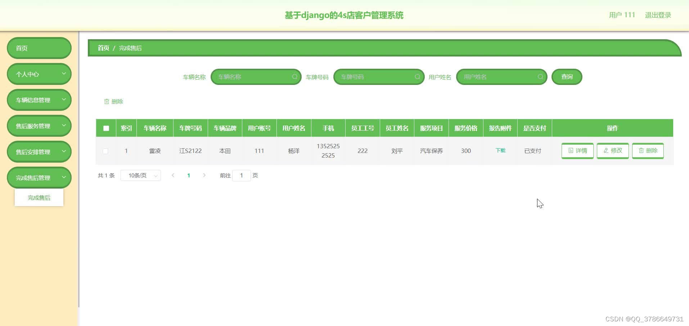The height and width of the screenshot is (326, 689).
Task: Go to next page arrow
Action: point(204,175)
